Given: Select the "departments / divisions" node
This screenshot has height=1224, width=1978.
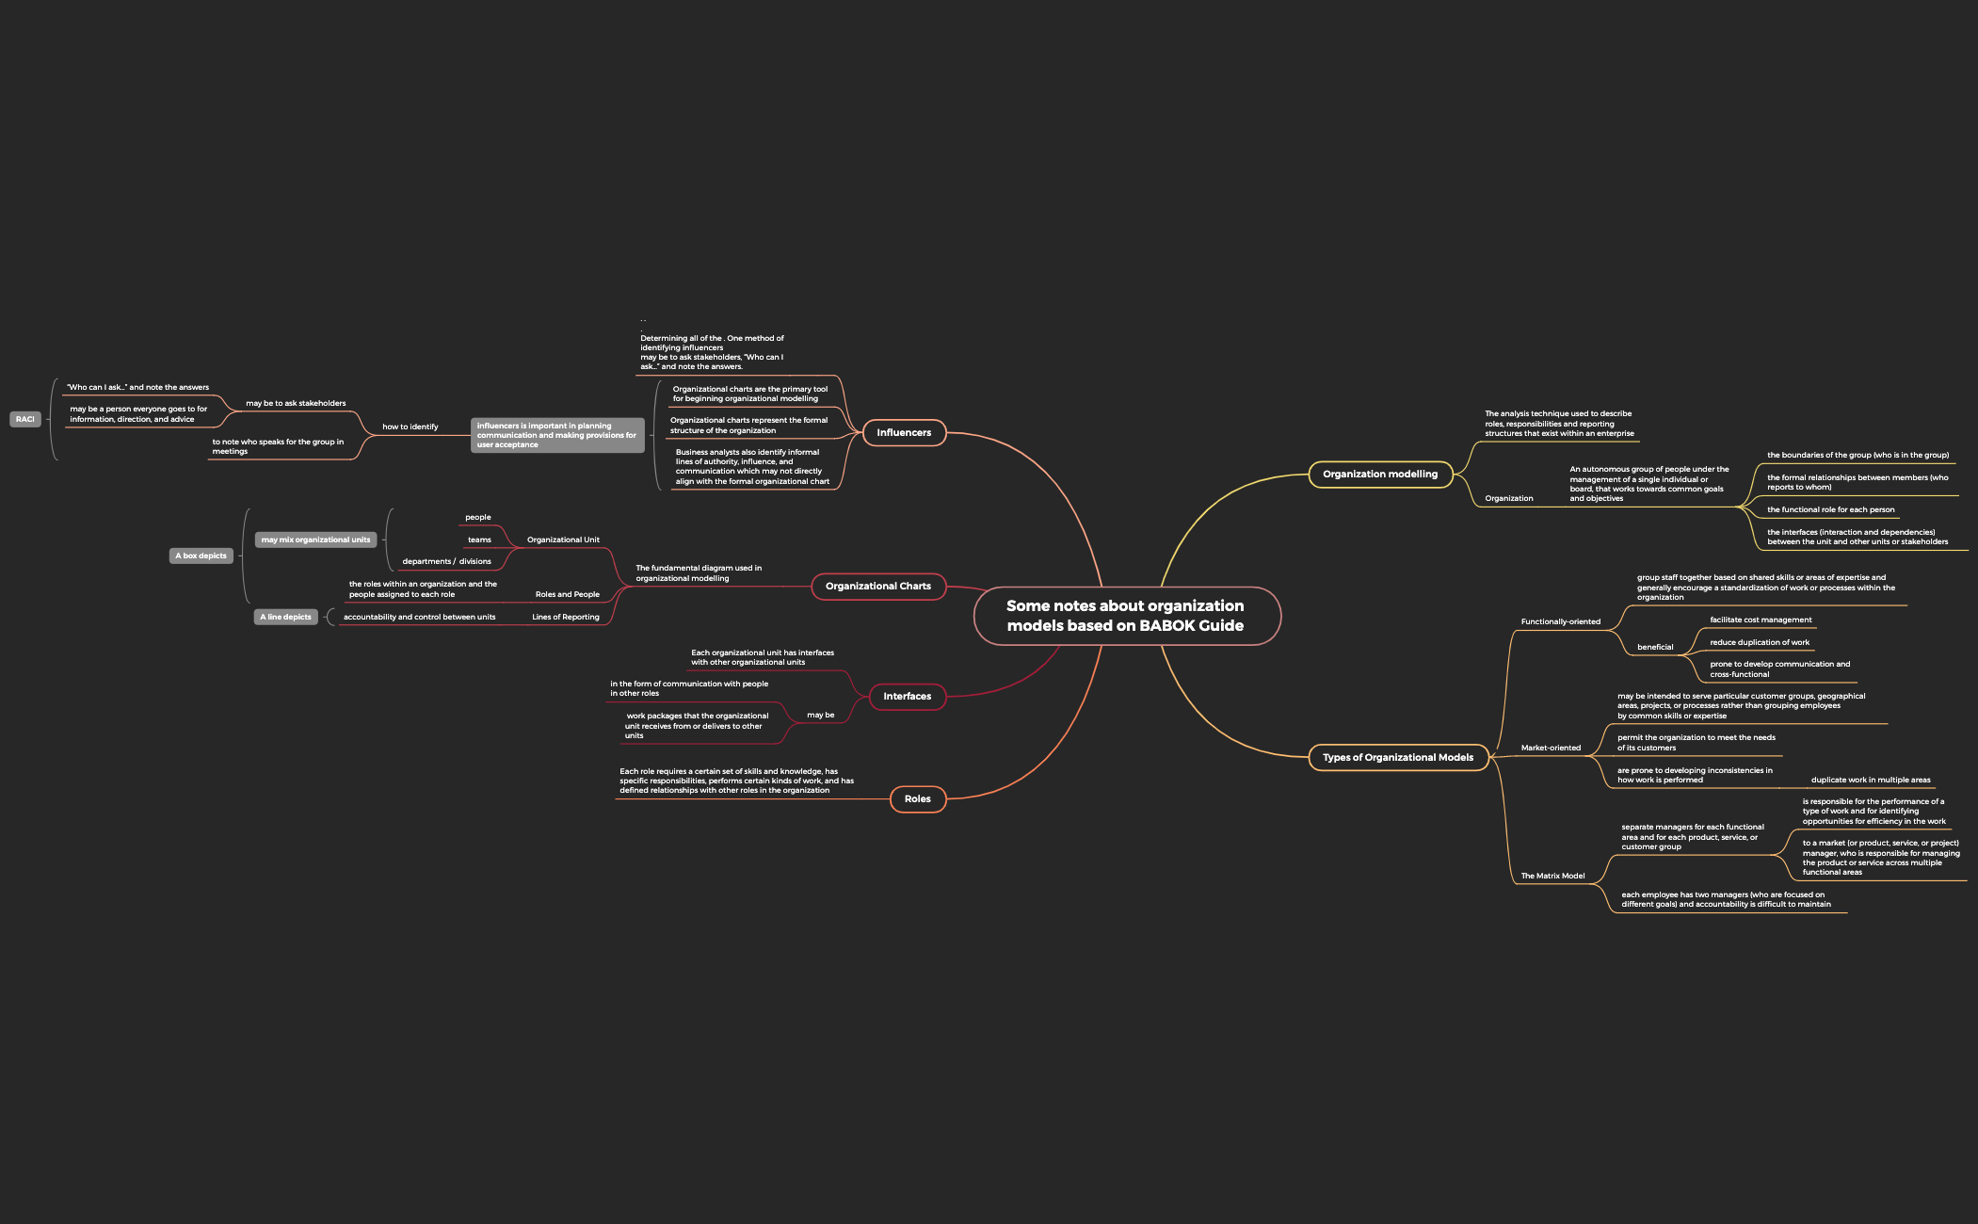Looking at the screenshot, I should 448,561.
